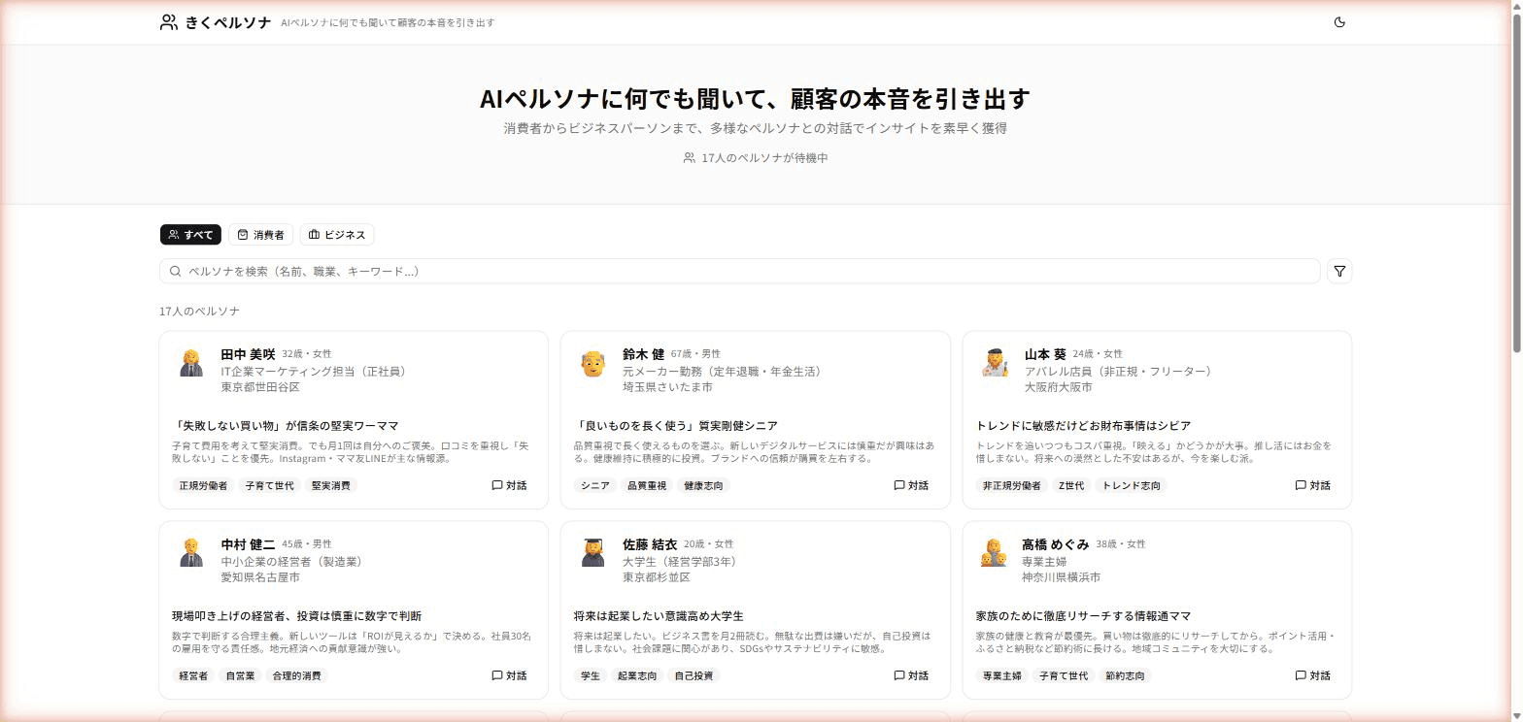Start 対話 with 田中 美咲
This screenshot has height=722, width=1523.
(510, 485)
